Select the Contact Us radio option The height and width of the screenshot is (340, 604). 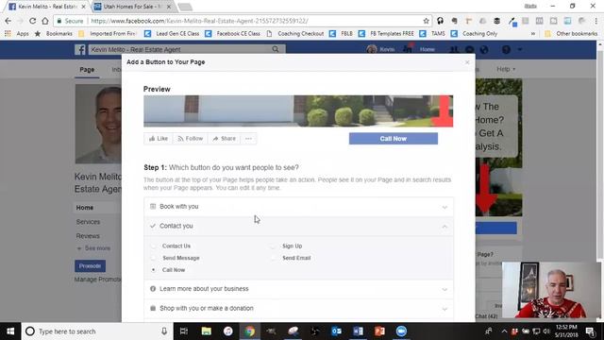(x=154, y=246)
